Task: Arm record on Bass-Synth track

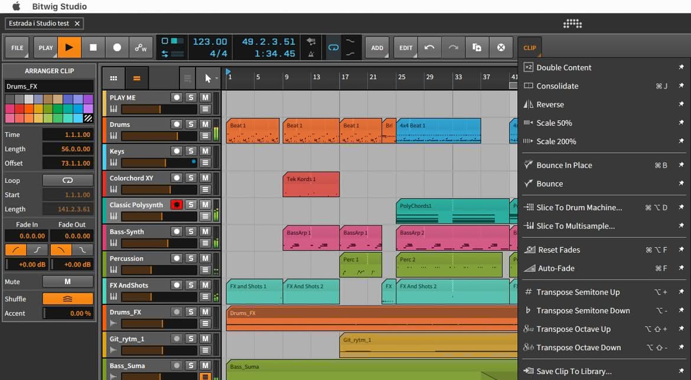Action: pyautogui.click(x=177, y=232)
